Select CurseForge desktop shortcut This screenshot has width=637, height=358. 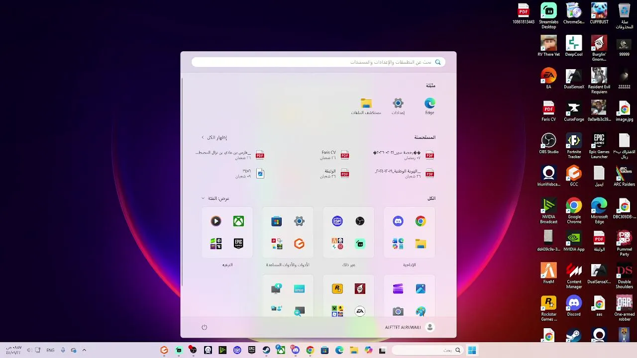point(574,111)
